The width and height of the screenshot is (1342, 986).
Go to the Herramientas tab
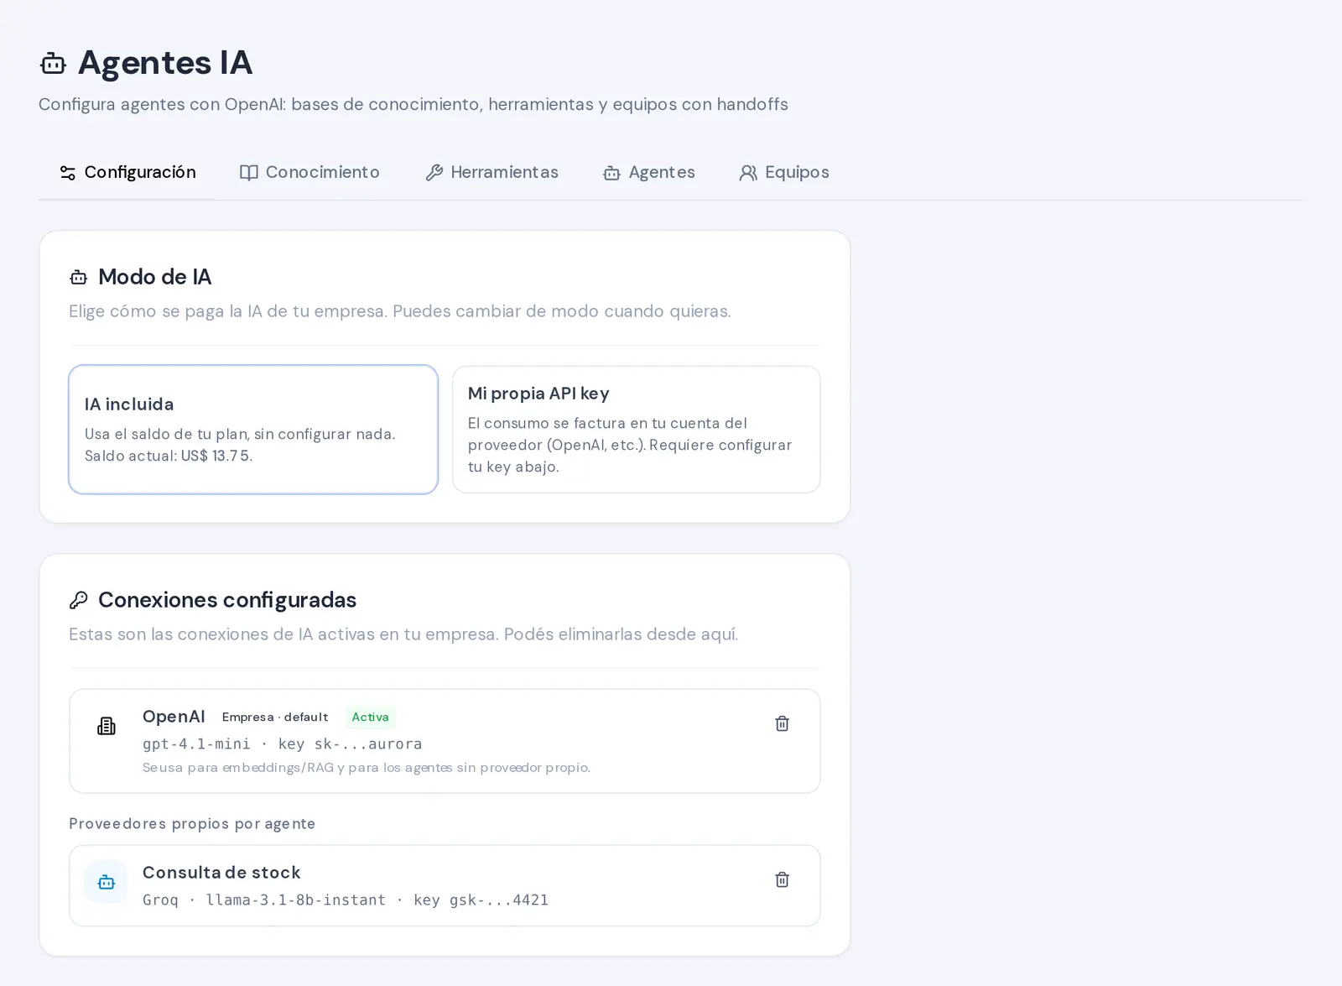coord(492,173)
